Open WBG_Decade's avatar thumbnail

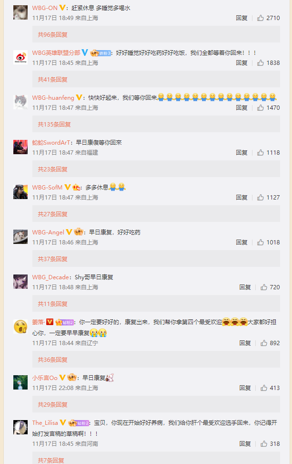(x=20, y=282)
